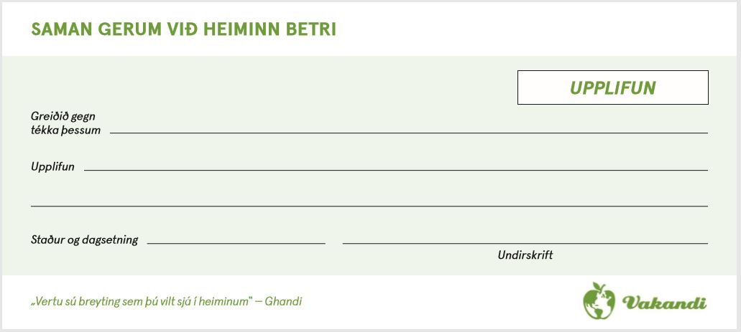
Task: Click the line after 'Greiðið gegn tékka þessum'
Action: pyautogui.click(x=409, y=133)
